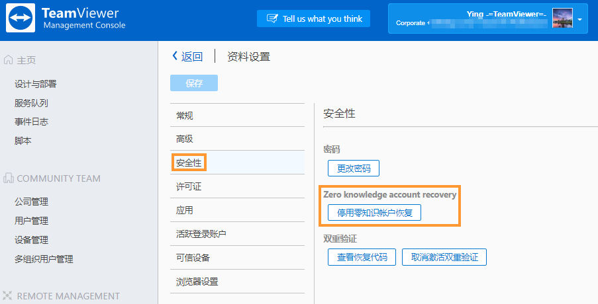Switch to the 应用 settings tab
598x304 pixels.
[237, 210]
